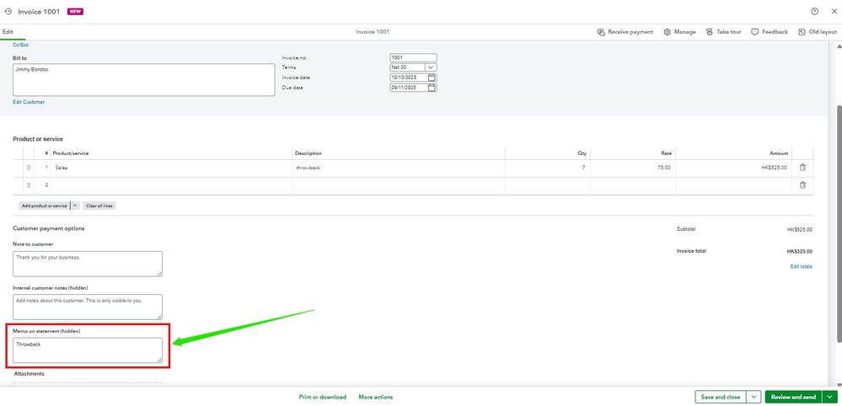
Task: Click Clear all lines button
Action: click(x=99, y=206)
